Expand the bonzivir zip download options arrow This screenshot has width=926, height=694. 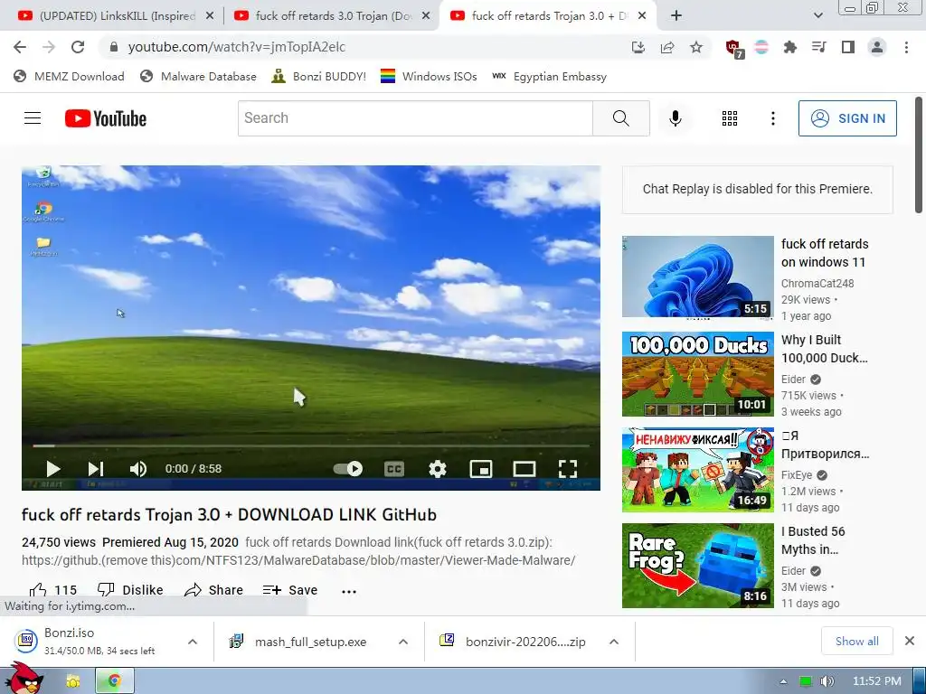tap(614, 642)
